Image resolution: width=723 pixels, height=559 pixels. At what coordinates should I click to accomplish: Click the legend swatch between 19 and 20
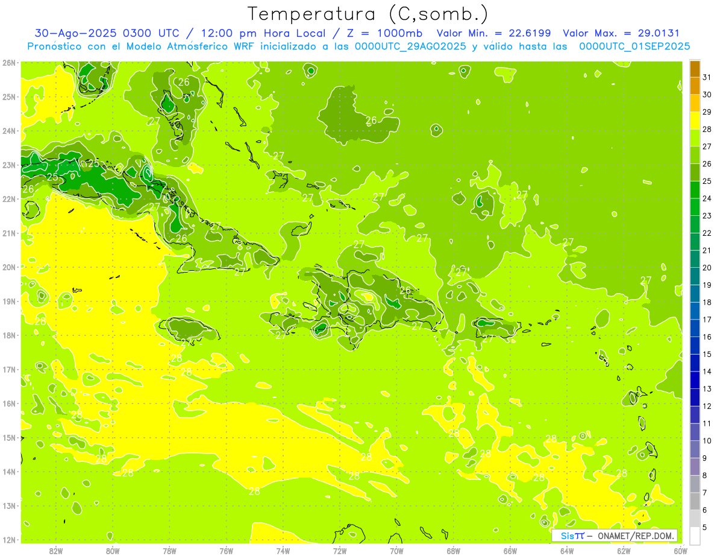[x=695, y=276]
